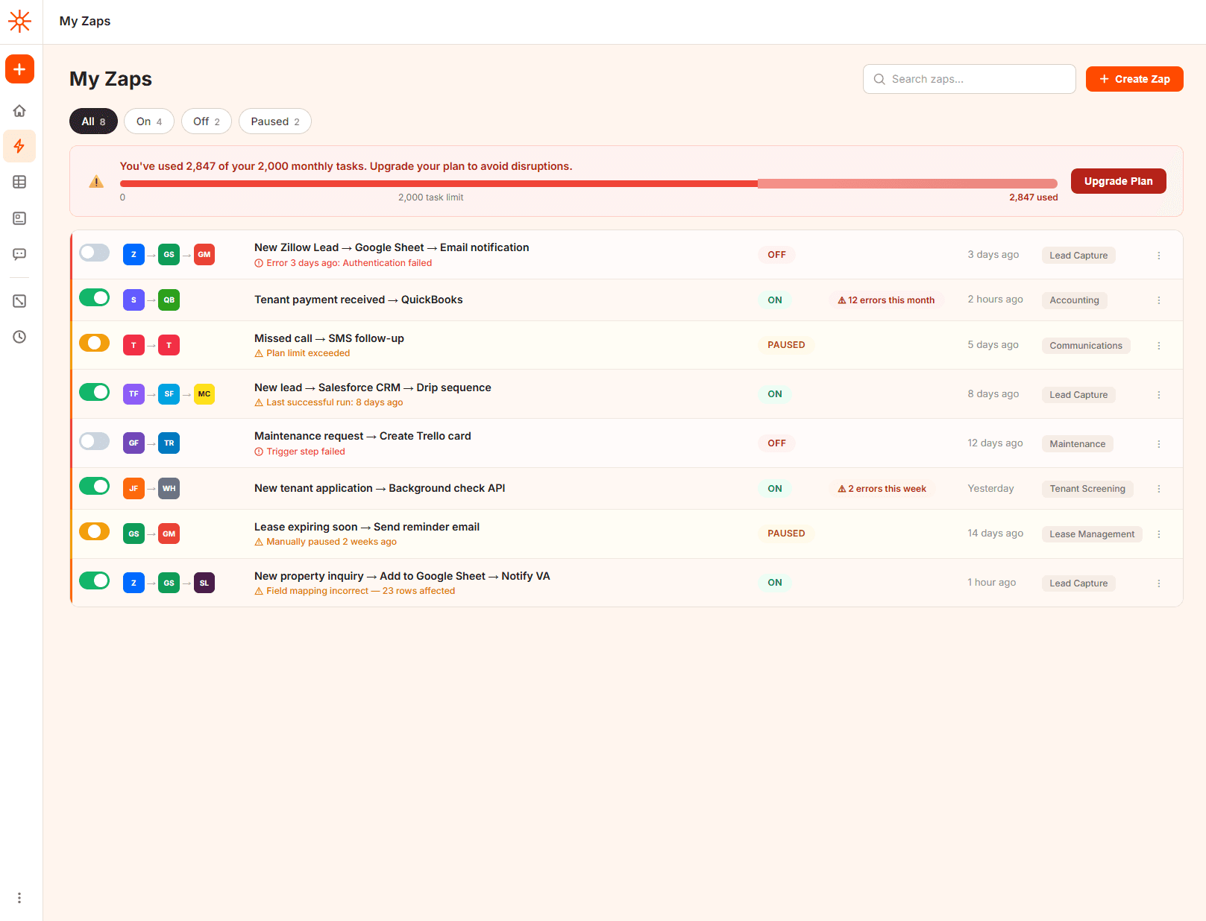
Task: Open the kebab menu on New property inquiry row
Action: (1159, 583)
